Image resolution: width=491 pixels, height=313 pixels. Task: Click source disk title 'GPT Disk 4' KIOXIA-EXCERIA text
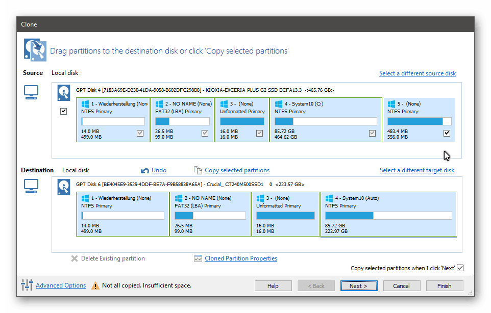point(205,90)
